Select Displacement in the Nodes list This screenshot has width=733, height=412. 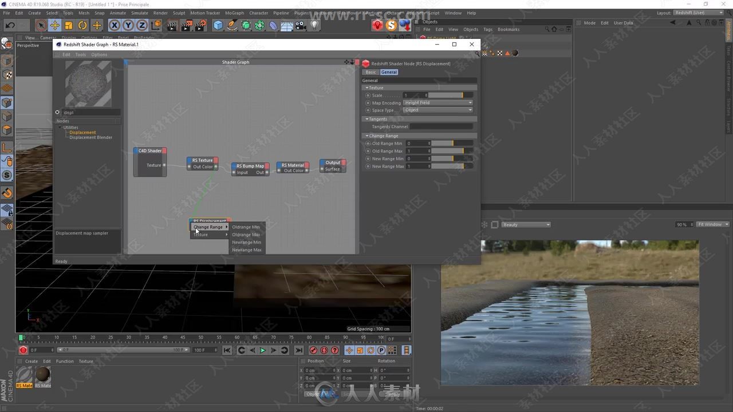pyautogui.click(x=82, y=132)
